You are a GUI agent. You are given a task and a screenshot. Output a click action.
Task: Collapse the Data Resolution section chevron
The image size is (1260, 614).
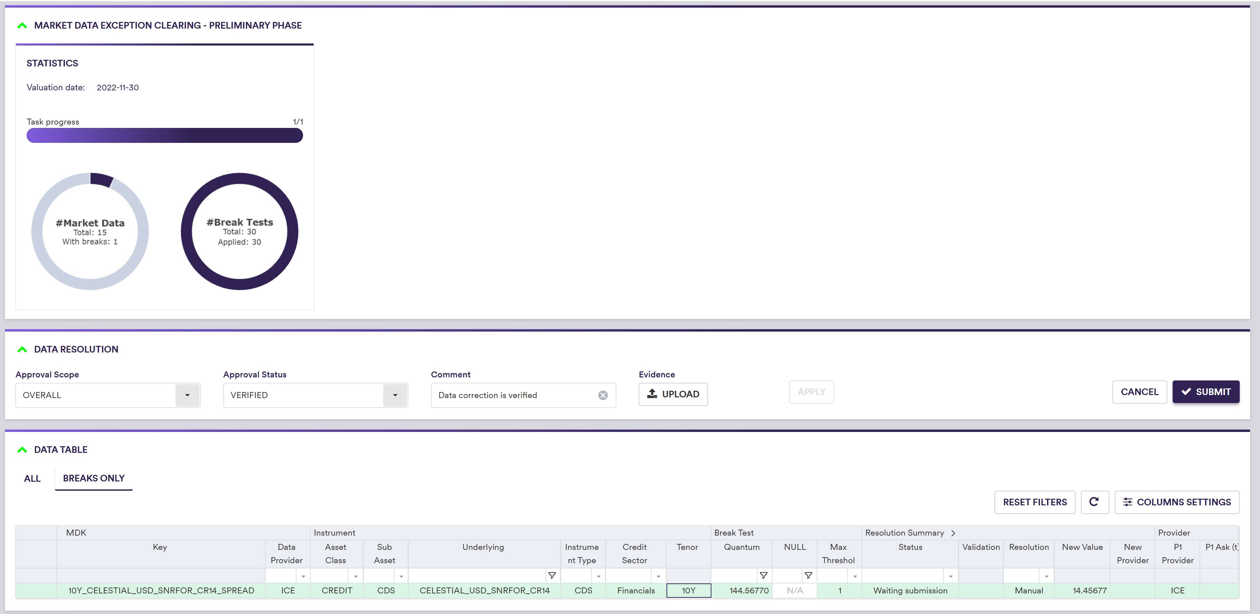point(22,349)
